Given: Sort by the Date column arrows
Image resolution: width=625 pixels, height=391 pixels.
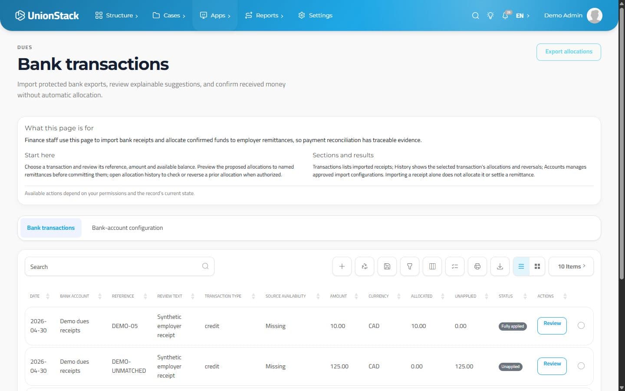Looking at the screenshot, I should click(x=48, y=296).
